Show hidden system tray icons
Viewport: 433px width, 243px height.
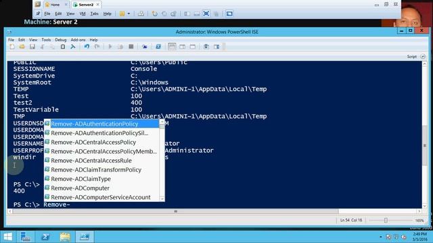(x=380, y=237)
